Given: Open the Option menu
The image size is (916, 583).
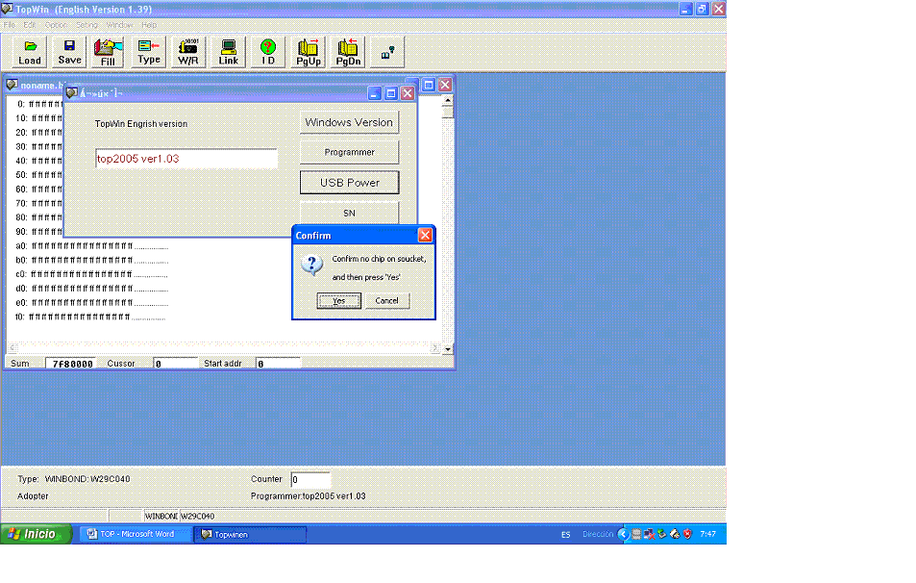Looking at the screenshot, I should point(56,25).
